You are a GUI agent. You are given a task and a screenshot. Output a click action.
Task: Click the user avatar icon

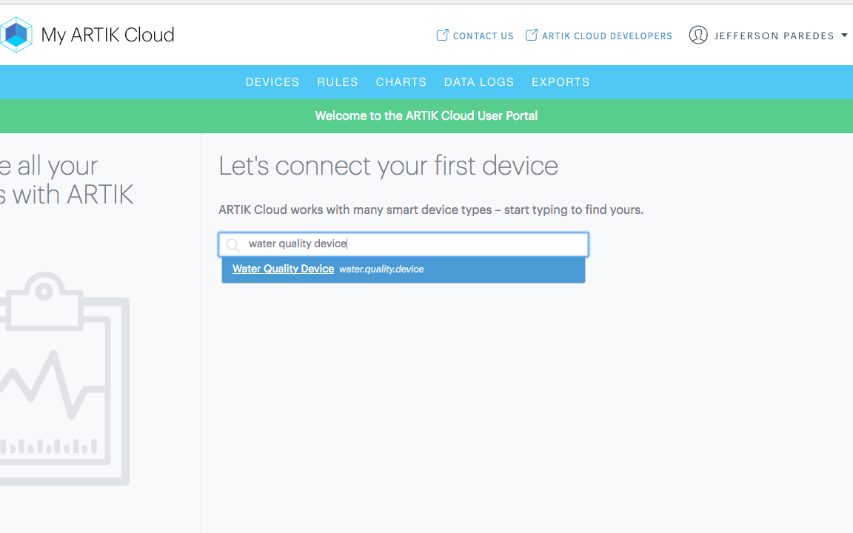[698, 36]
